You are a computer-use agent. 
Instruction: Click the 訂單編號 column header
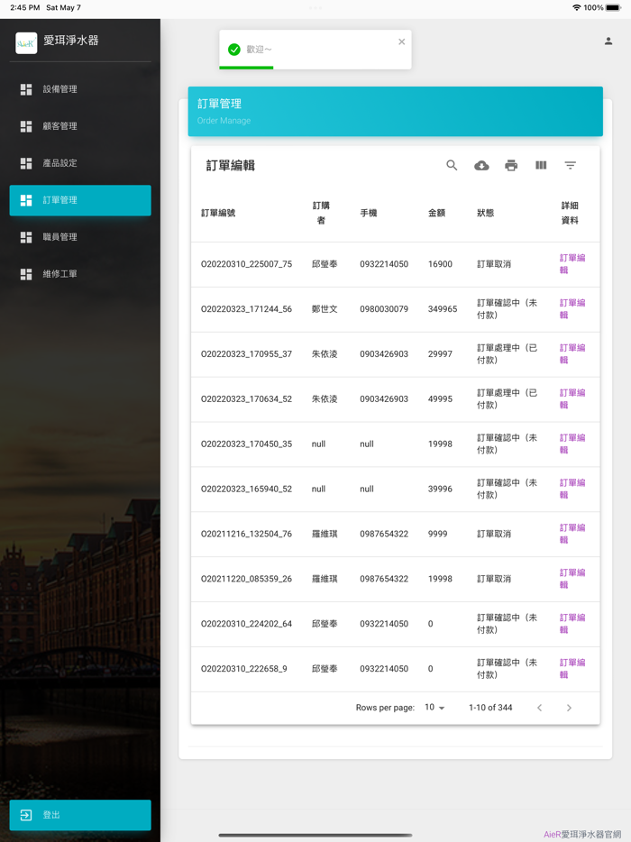[x=218, y=213]
